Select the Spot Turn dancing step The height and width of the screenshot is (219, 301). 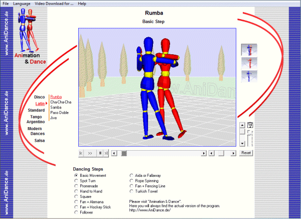coord(76,180)
